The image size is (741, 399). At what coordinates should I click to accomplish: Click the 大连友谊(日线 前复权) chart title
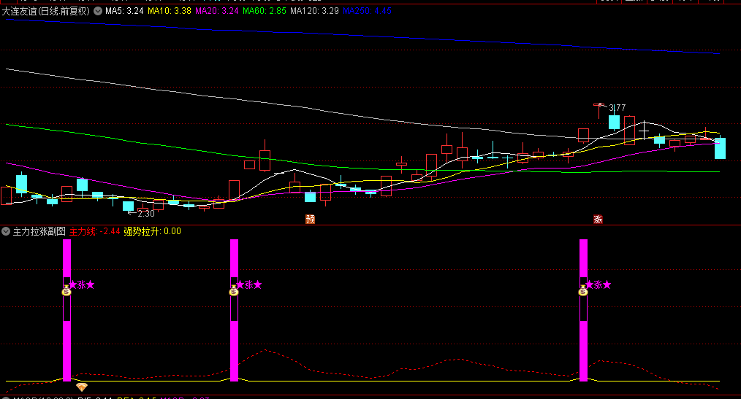point(46,11)
